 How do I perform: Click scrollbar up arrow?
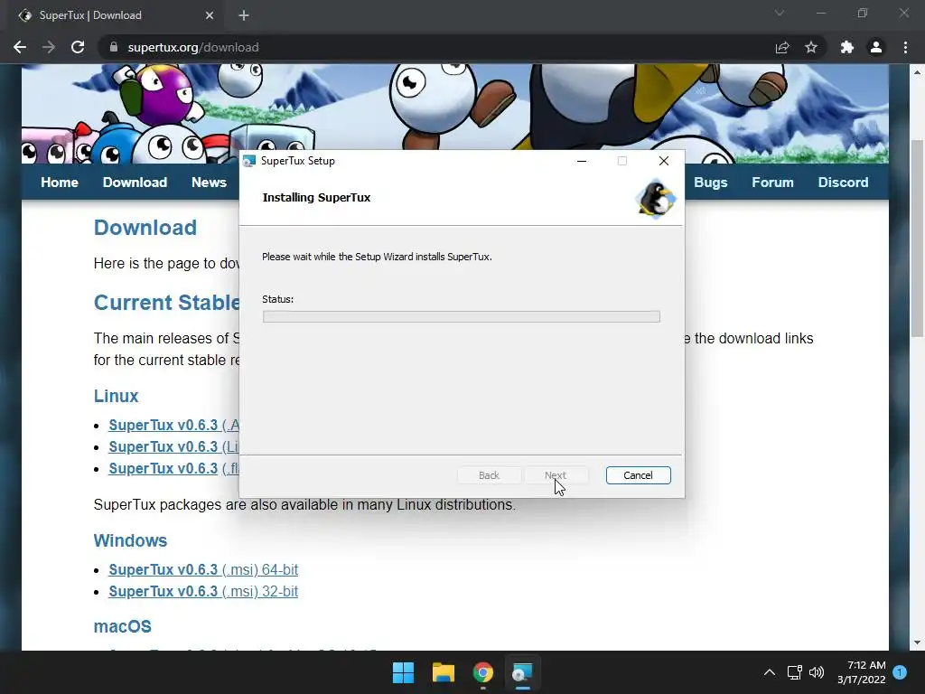click(x=917, y=72)
